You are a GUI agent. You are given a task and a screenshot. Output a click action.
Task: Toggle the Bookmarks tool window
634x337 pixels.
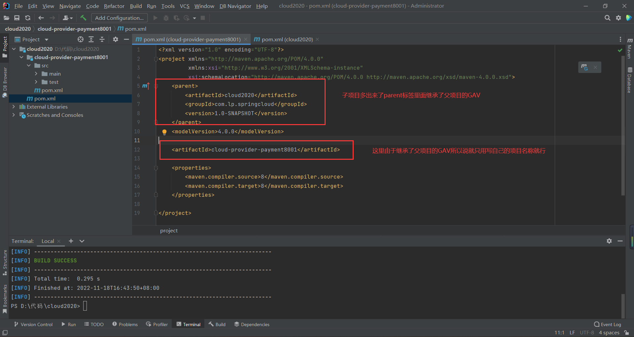(5, 299)
